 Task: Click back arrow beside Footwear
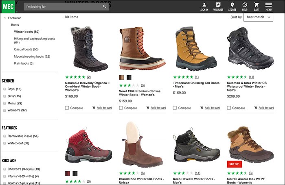(5, 18)
